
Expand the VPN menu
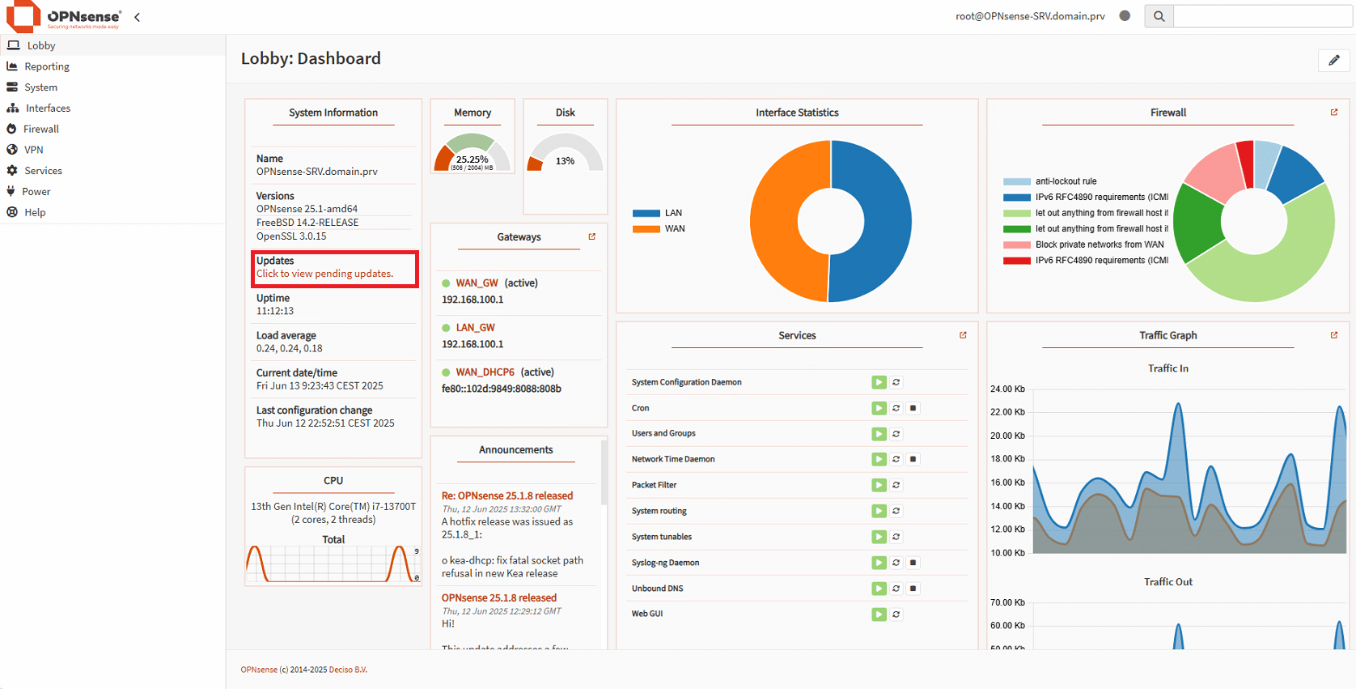tap(112, 150)
